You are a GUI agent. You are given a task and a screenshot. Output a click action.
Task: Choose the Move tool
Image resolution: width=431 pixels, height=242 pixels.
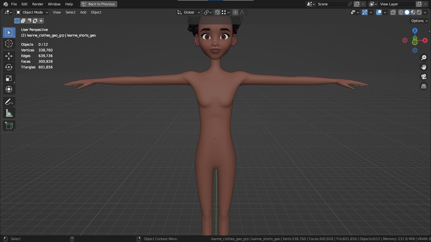coord(9,56)
